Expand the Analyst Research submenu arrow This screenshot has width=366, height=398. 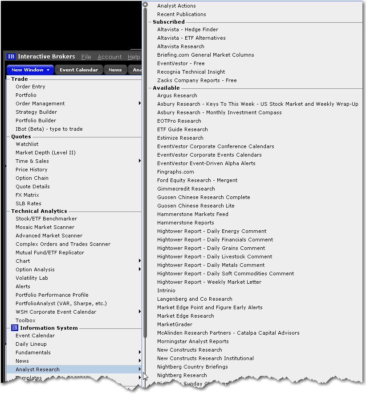[x=139, y=369]
